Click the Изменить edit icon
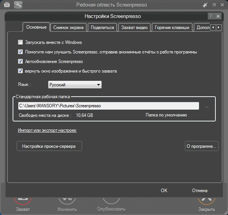Screen dimensions: 228x215 (67, 201)
